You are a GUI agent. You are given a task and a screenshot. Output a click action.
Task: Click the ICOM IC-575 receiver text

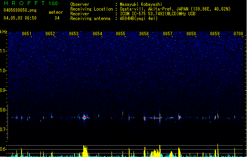pyautogui.click(x=157, y=14)
